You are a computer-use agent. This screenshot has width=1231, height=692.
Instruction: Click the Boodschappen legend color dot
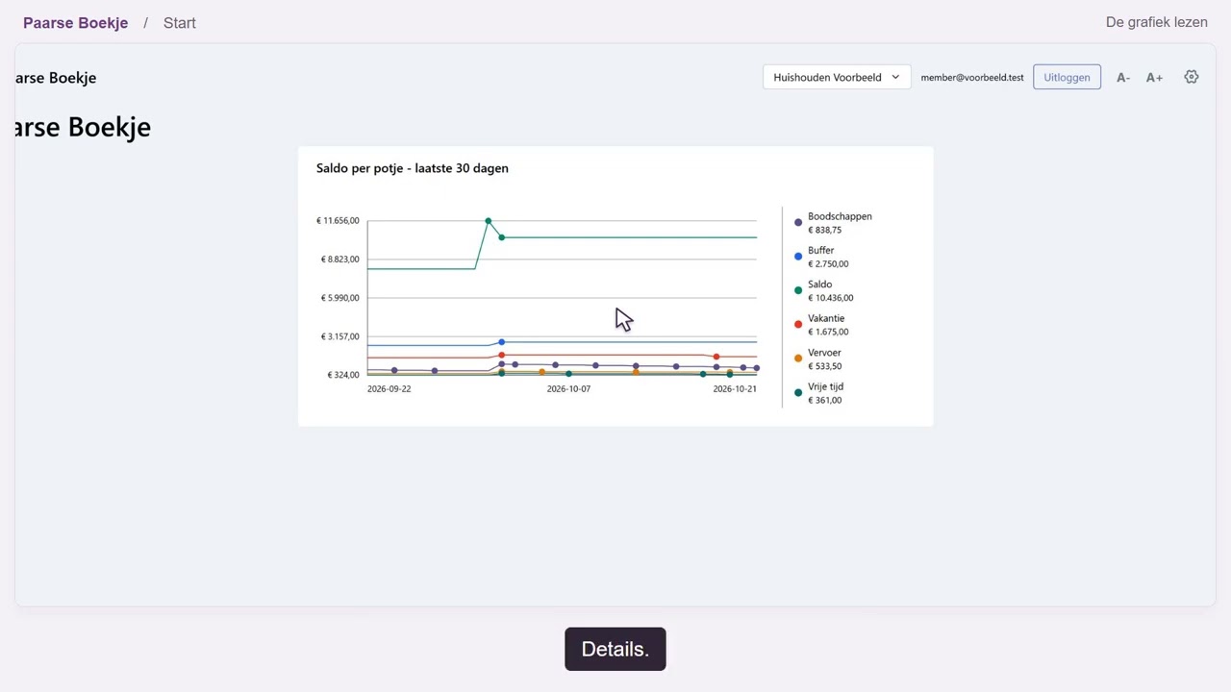point(798,223)
